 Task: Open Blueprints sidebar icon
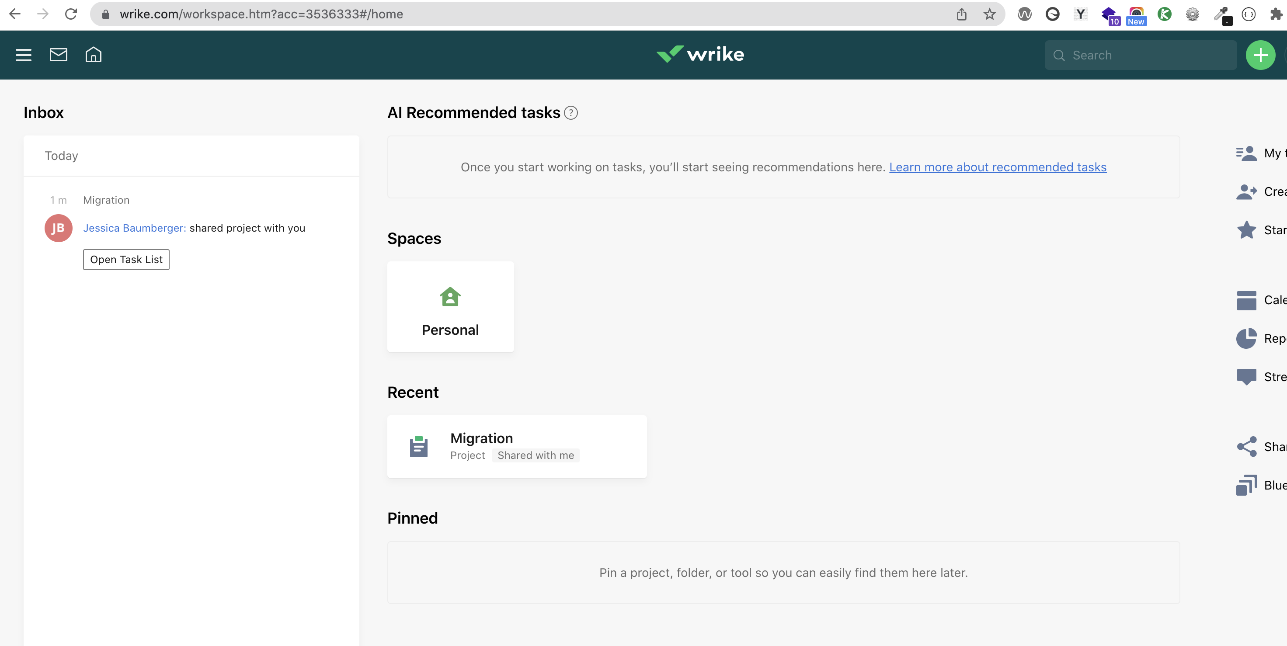(1246, 485)
